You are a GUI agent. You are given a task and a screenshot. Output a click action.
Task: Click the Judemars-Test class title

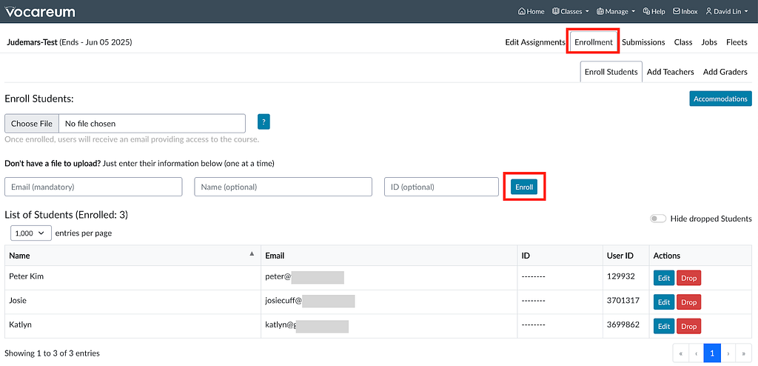(32, 43)
